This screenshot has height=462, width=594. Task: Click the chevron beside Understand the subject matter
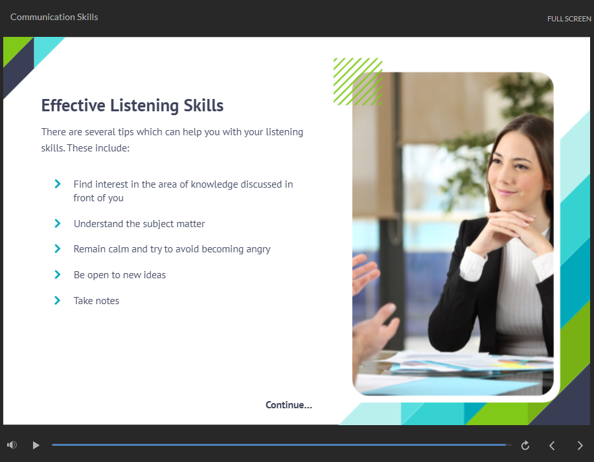[58, 223]
